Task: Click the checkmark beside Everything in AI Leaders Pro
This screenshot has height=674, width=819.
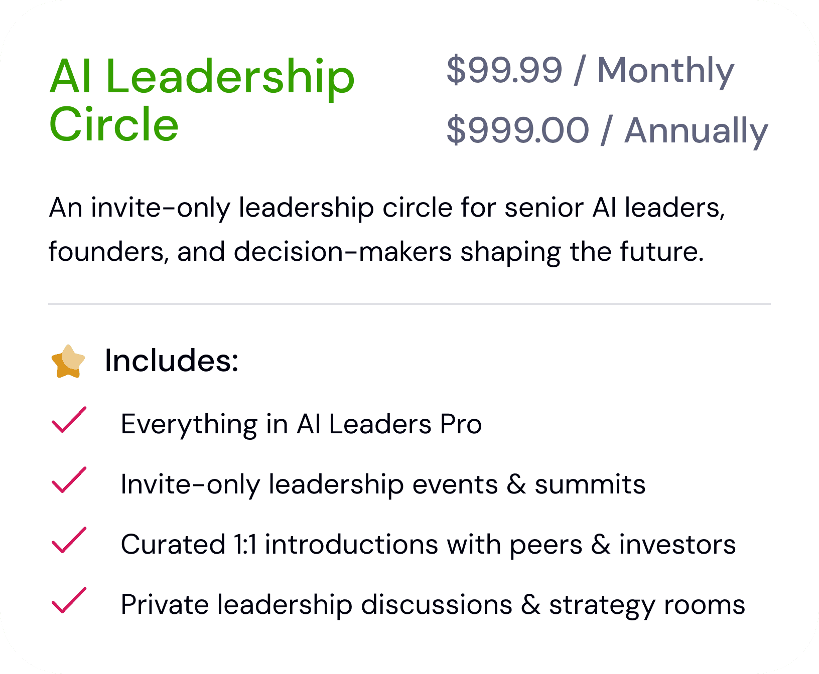Action: 69,420
